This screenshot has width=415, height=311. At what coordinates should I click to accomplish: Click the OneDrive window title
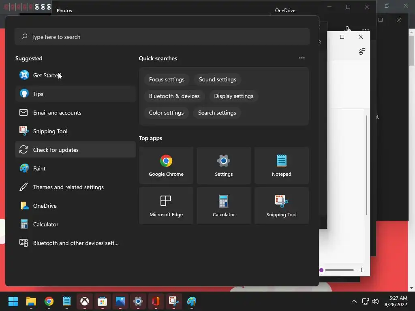pos(285,11)
